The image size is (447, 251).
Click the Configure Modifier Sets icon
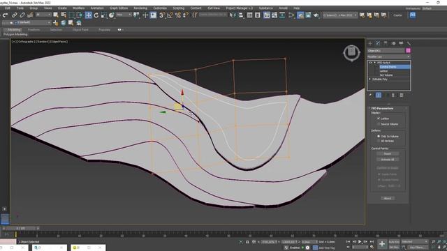point(402,96)
